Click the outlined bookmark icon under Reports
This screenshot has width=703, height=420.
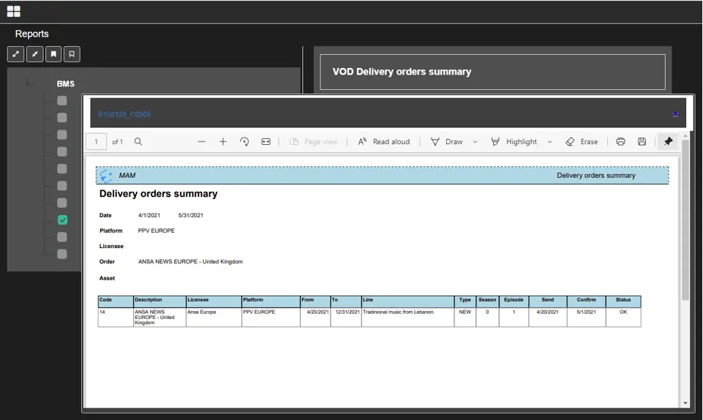point(71,54)
